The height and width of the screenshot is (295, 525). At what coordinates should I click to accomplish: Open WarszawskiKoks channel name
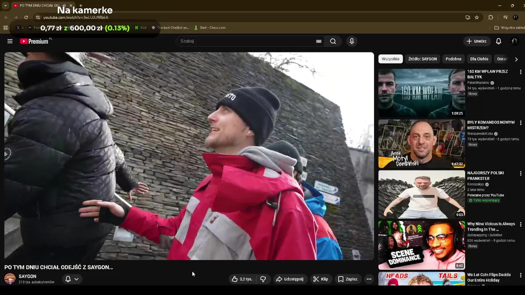click(480, 134)
